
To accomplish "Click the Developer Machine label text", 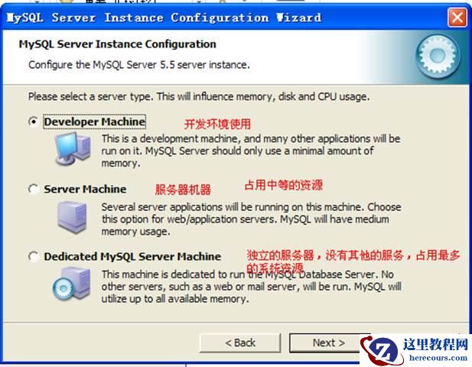I will pyautogui.click(x=95, y=122).
